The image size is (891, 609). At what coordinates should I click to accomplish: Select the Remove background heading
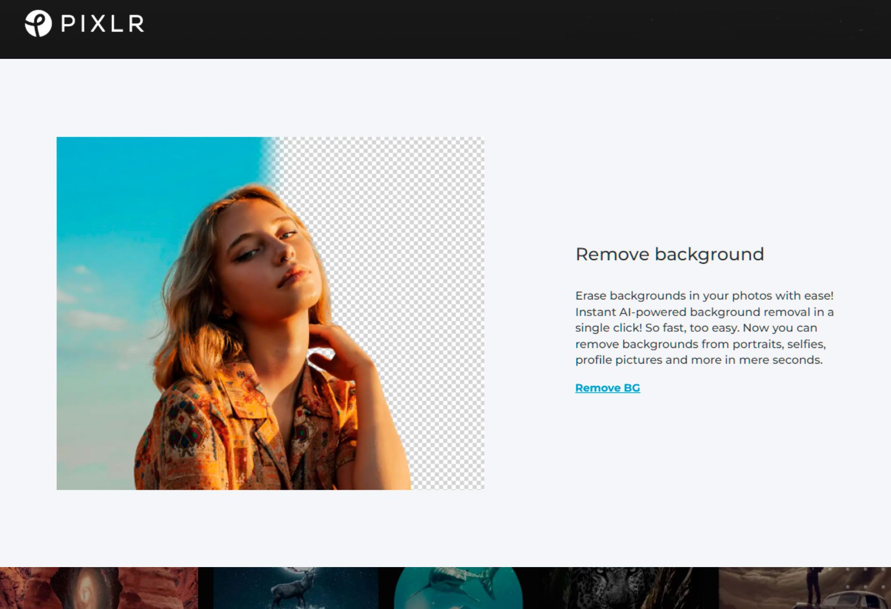(x=669, y=254)
